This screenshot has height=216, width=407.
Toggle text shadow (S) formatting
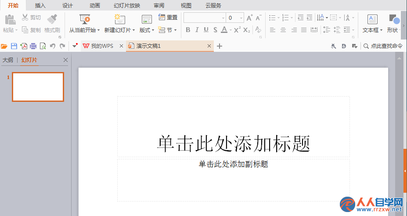[x=215, y=30]
